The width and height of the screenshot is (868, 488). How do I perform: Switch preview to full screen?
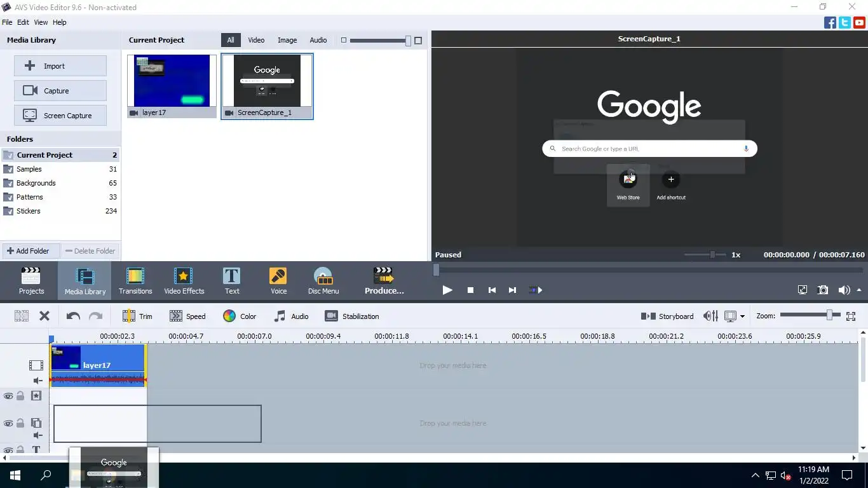[803, 290]
